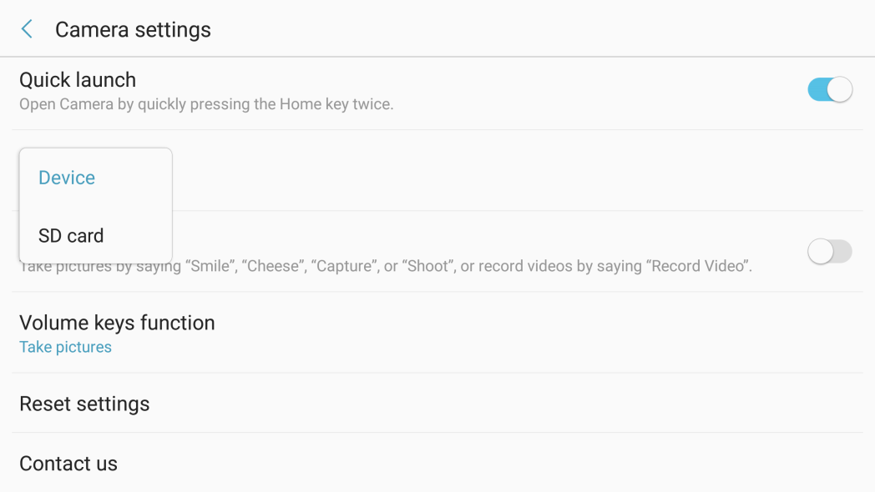875x492 pixels.
Task: Tap Quick launch description about Home key
Action: tap(206, 104)
